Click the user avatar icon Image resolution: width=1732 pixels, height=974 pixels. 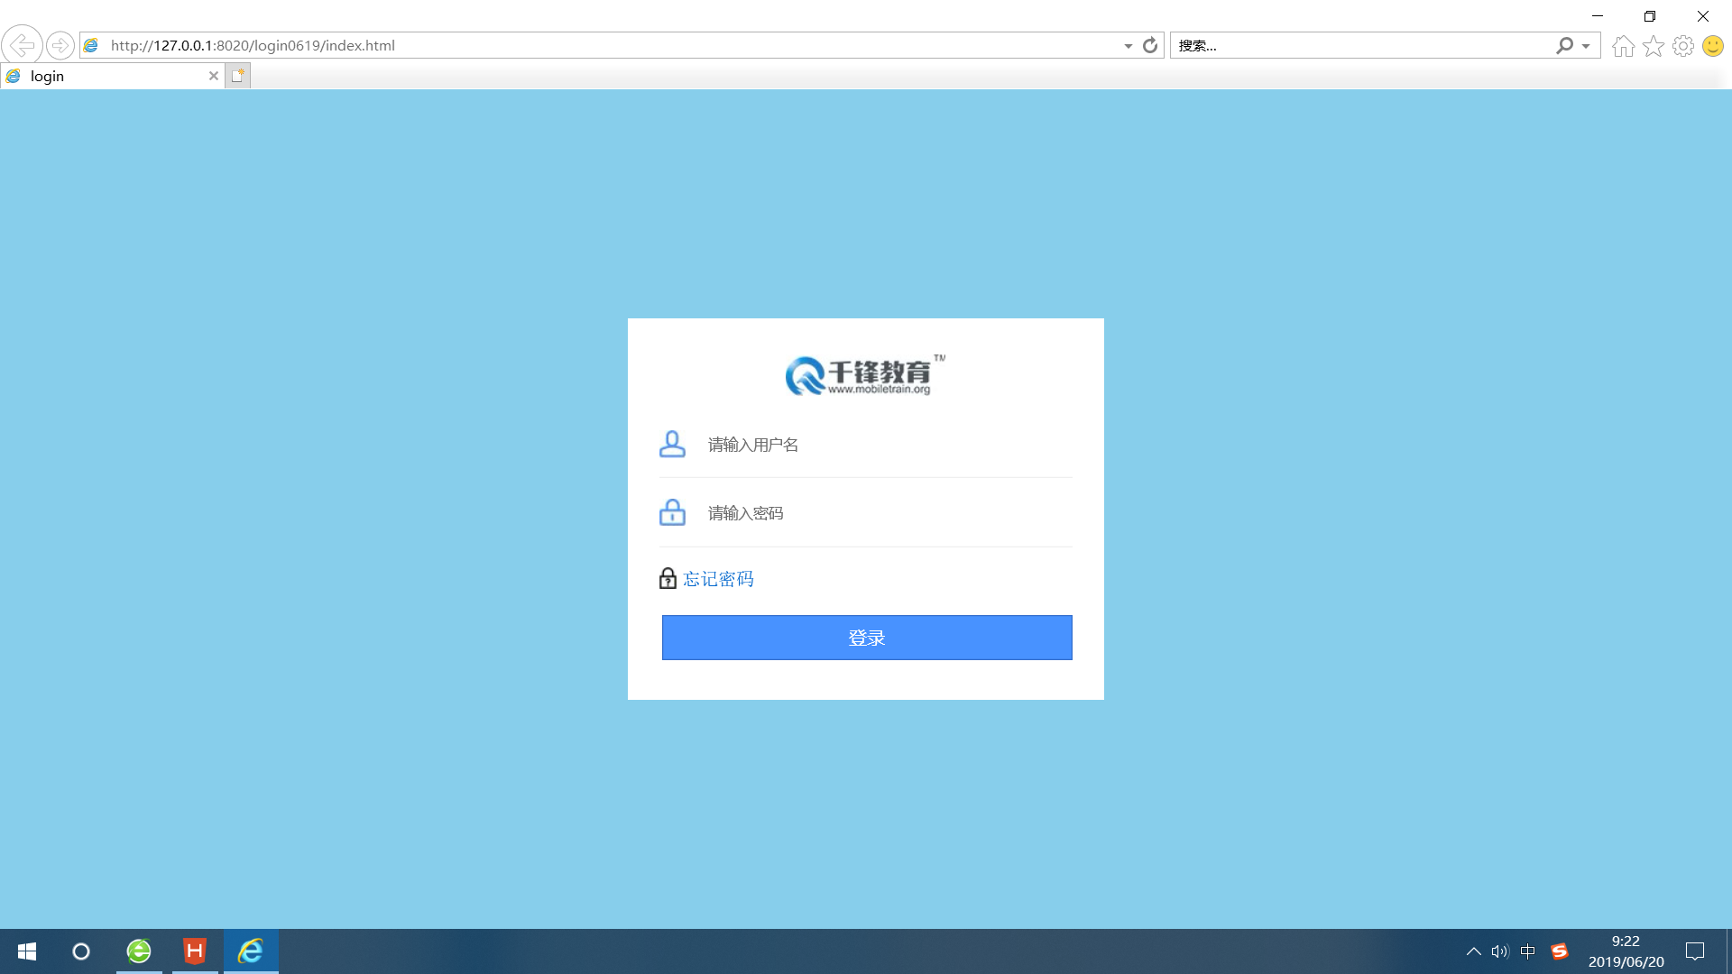point(672,444)
